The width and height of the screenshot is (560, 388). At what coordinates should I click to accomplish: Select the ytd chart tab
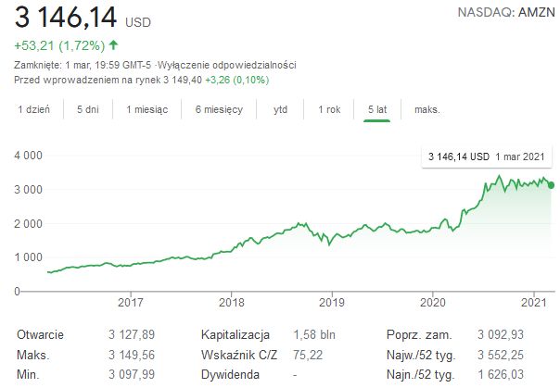pos(280,109)
